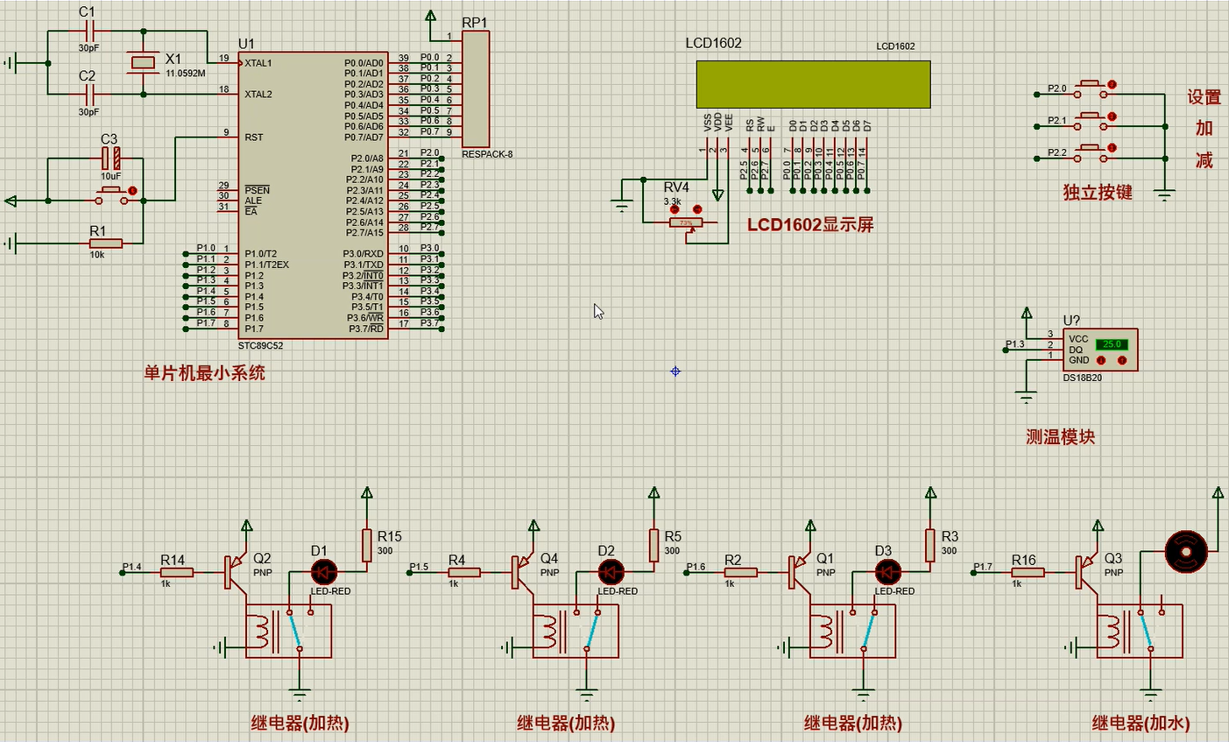The height and width of the screenshot is (742, 1229).
Task: Select the RP1 RESPACK-8 resistor pack
Action: click(x=475, y=89)
